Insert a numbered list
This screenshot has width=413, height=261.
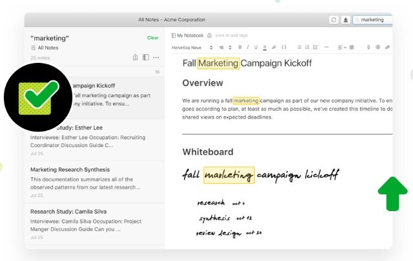point(307,47)
